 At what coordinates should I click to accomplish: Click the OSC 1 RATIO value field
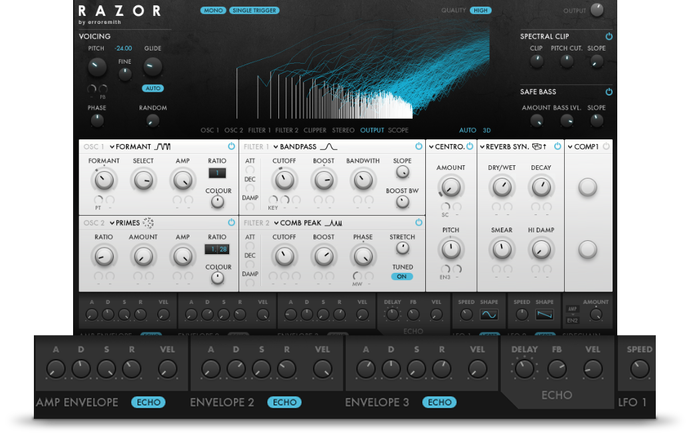click(217, 173)
